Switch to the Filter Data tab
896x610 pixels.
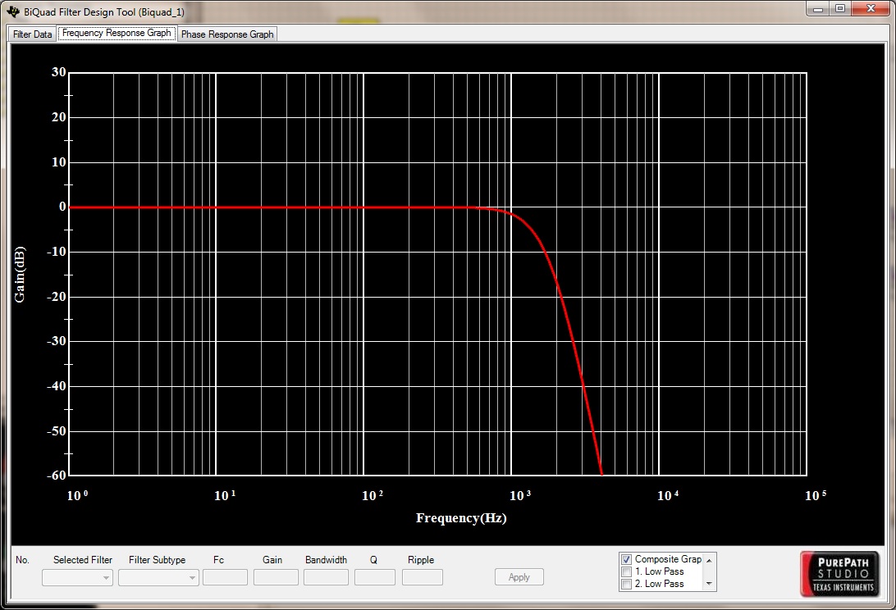click(x=33, y=34)
